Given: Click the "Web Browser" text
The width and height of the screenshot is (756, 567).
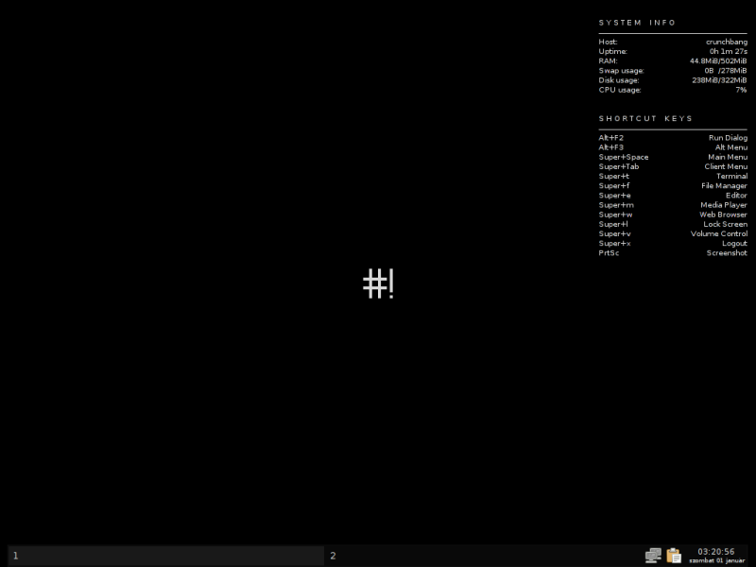Looking at the screenshot, I should point(723,215).
